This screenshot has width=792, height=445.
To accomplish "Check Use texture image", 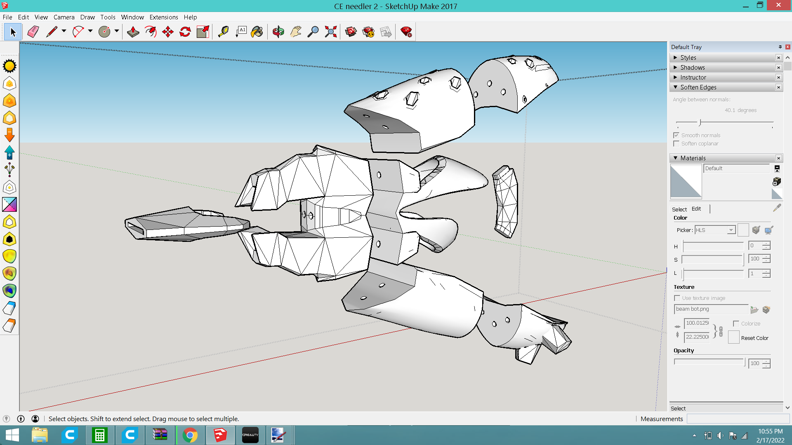I will [x=677, y=298].
